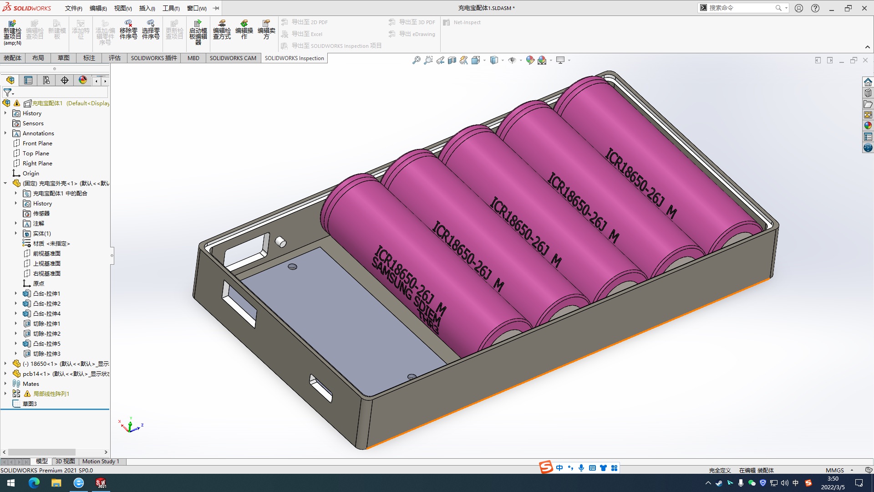Image resolution: width=874 pixels, height=492 pixels.
Task: Click New Inspection Project icon
Action: [12, 32]
